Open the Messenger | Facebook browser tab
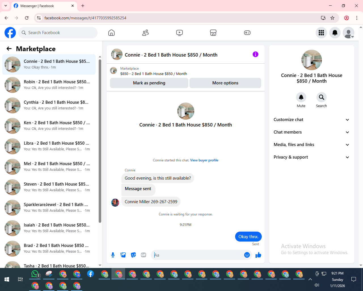The width and height of the screenshot is (363, 291). [x=44, y=6]
